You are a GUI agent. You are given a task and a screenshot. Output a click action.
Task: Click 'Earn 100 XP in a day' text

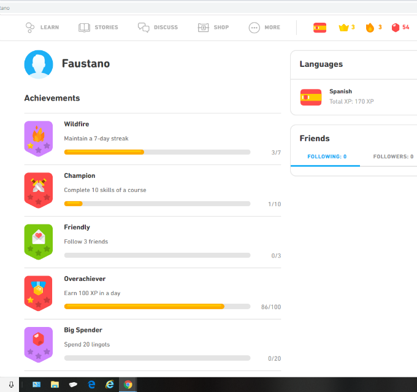[92, 293]
